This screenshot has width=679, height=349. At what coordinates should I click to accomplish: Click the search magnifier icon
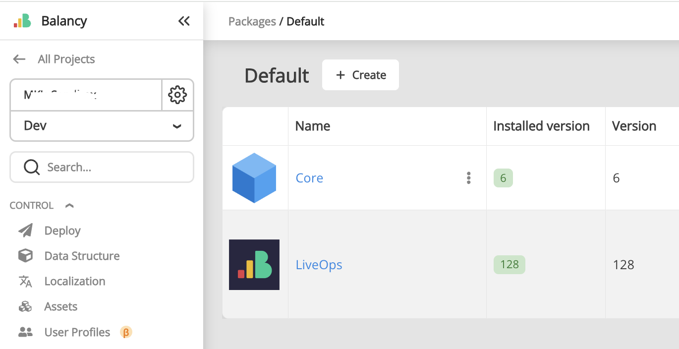click(32, 167)
